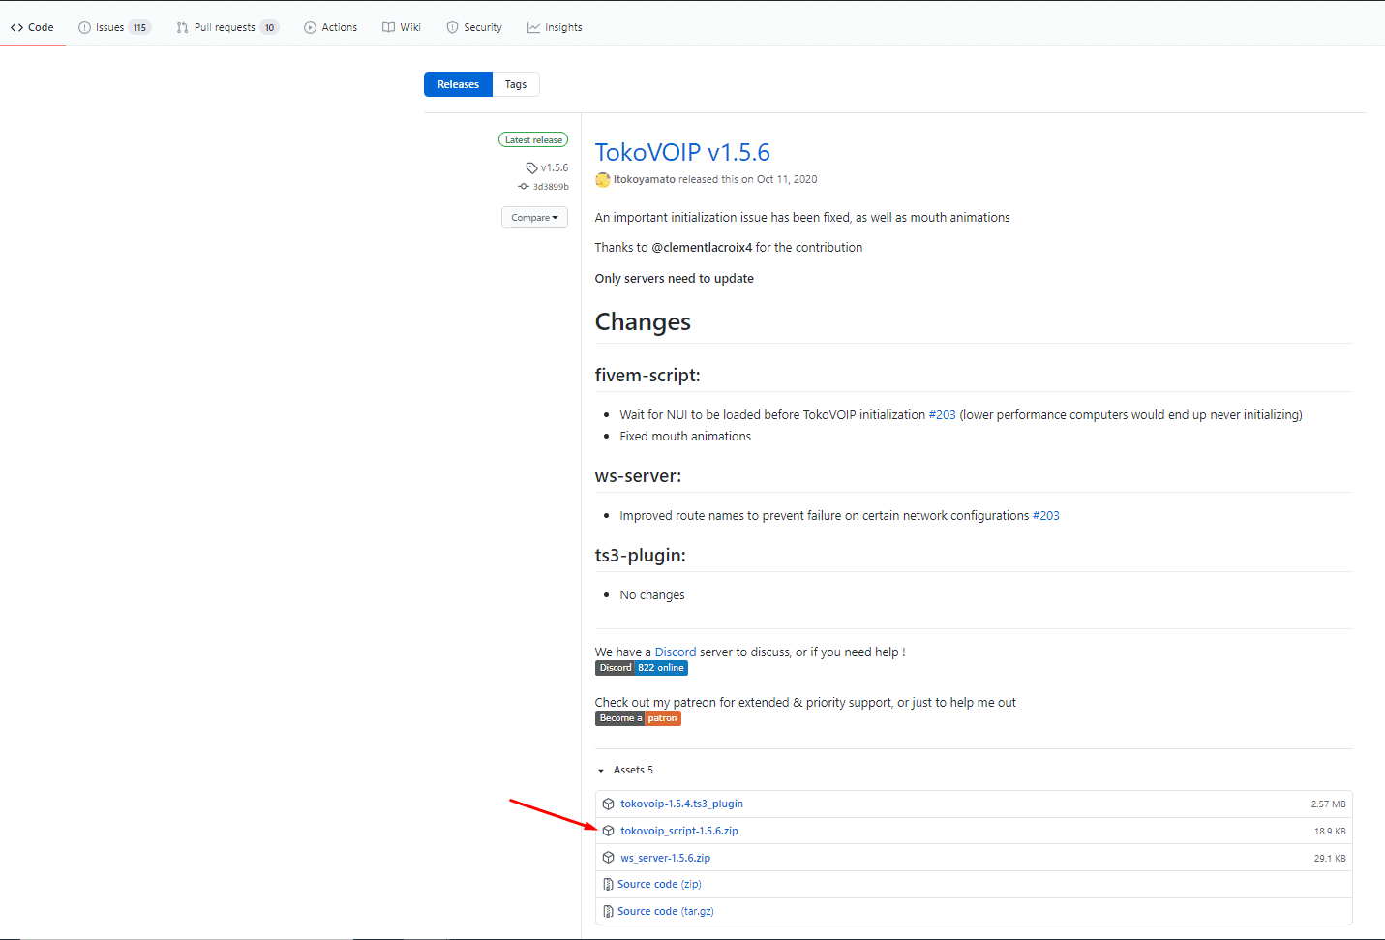The image size is (1385, 940).
Task: Click the v1.5.6 tag icon
Action: [x=531, y=168]
